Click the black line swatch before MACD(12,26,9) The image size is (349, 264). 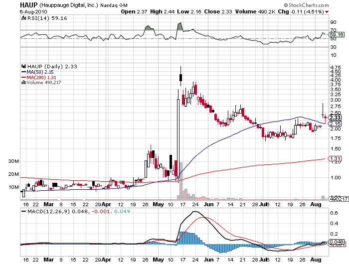click(x=23, y=211)
